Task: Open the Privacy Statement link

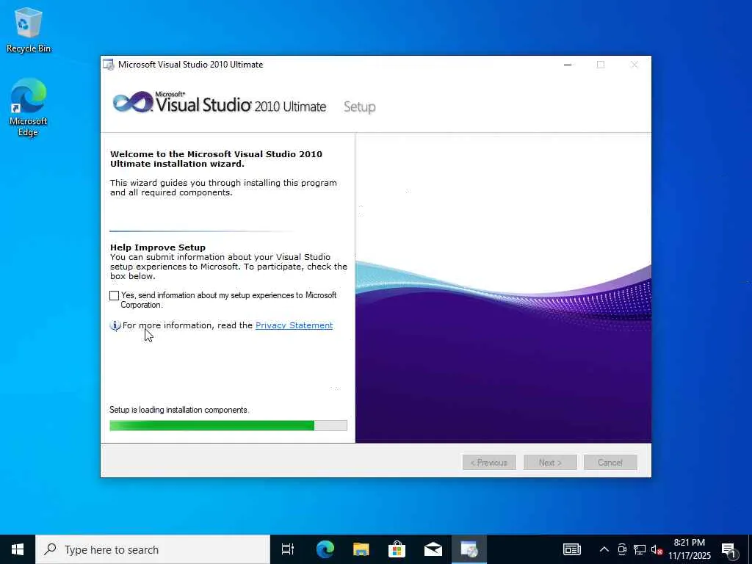Action: 294,325
